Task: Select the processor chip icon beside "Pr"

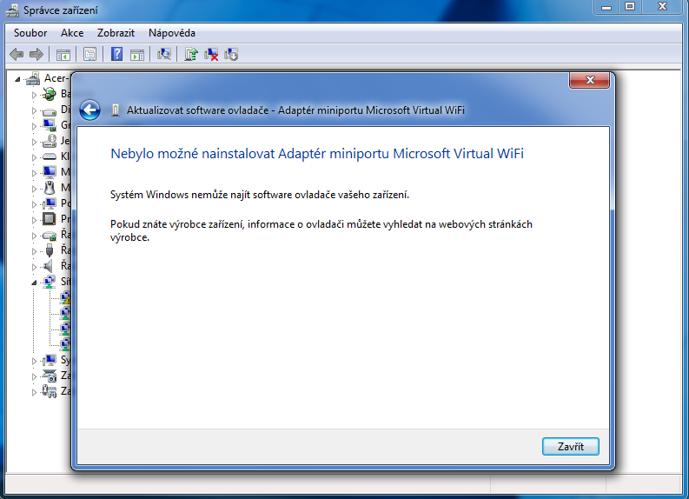Action: 50,219
